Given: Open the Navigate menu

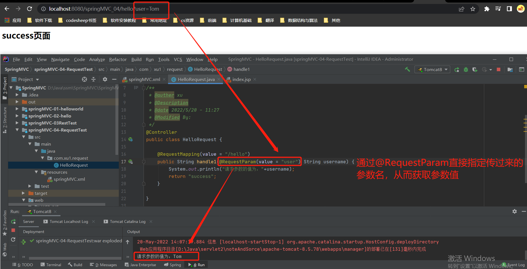Looking at the screenshot, I should pos(60,59).
